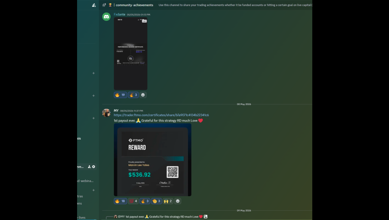Open MY's profile picture avatar
The height and width of the screenshot is (220, 389).
click(x=106, y=113)
